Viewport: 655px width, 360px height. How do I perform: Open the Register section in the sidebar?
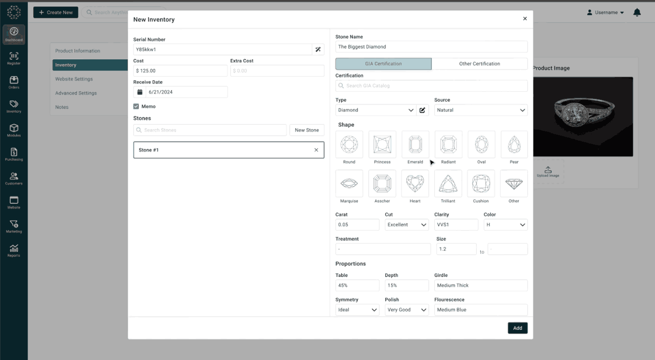click(14, 58)
